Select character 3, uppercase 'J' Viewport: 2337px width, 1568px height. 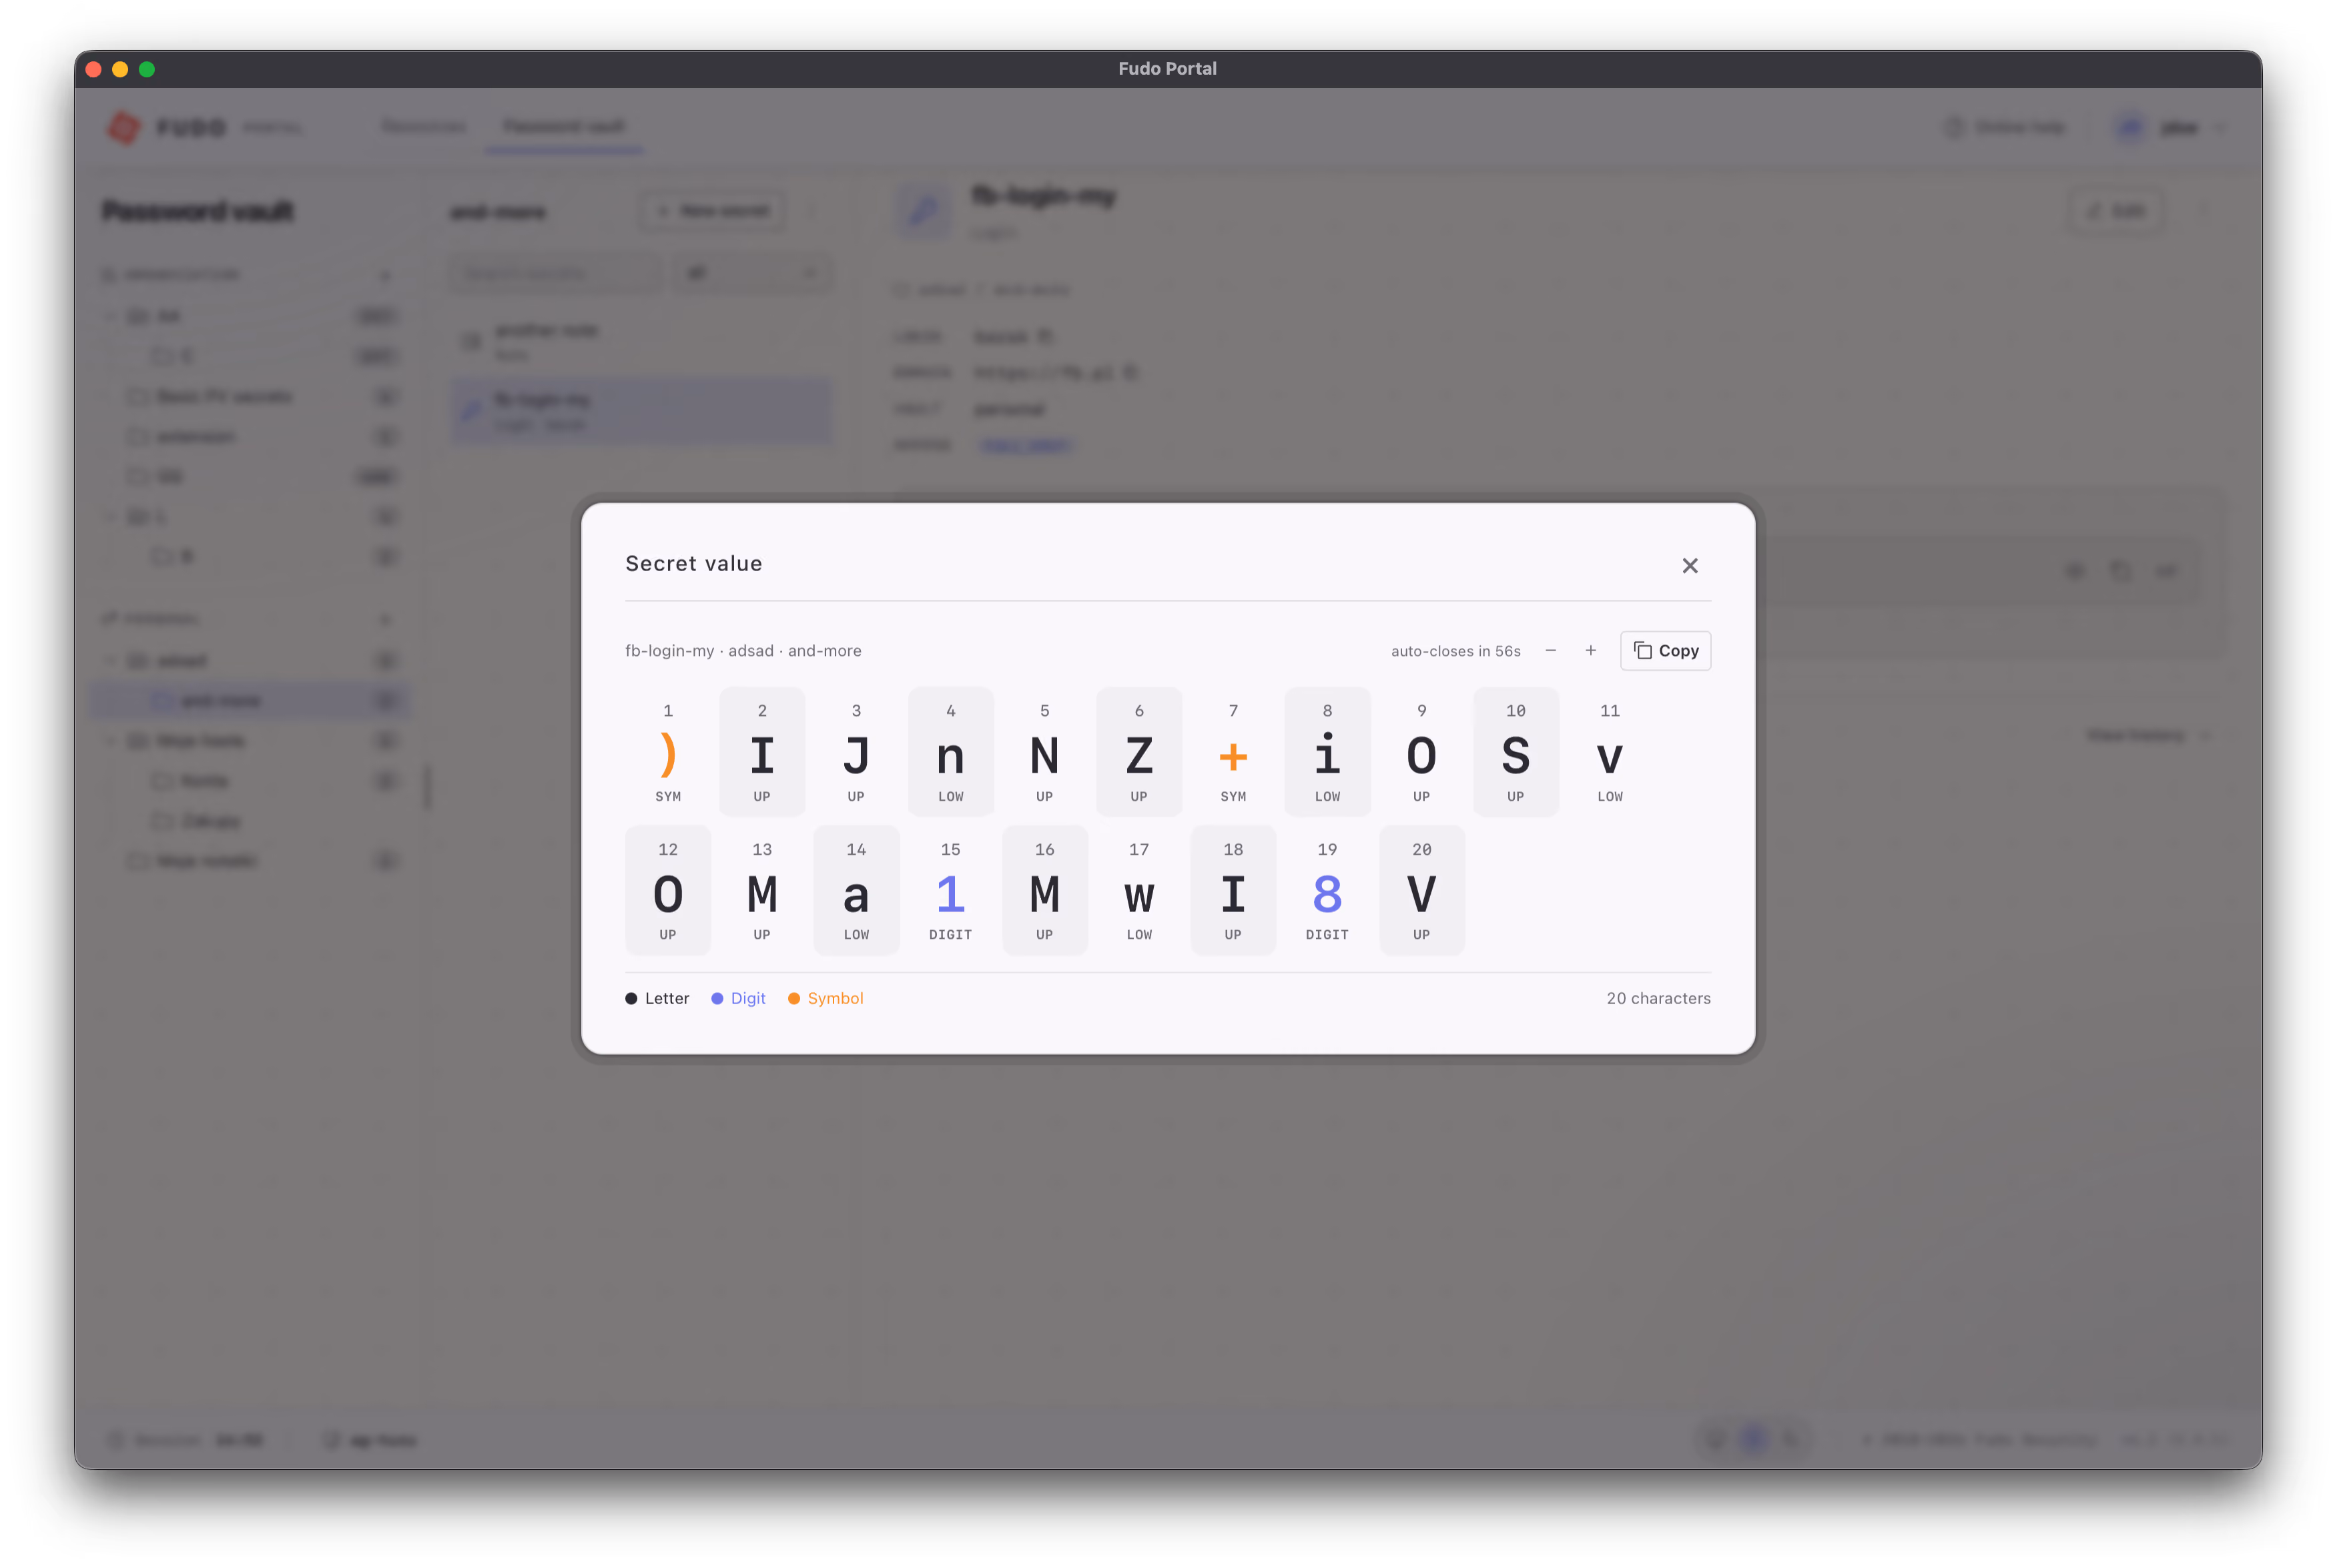(x=856, y=752)
